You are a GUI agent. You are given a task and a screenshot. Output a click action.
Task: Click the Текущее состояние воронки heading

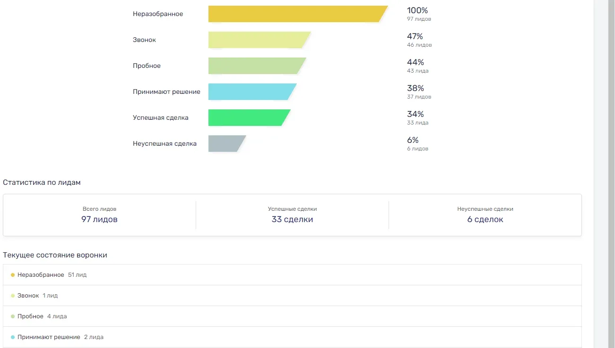click(x=55, y=255)
